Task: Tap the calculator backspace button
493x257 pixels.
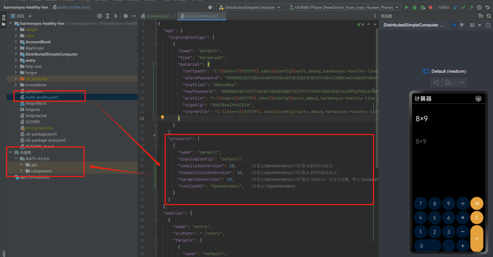Action: pos(477,203)
